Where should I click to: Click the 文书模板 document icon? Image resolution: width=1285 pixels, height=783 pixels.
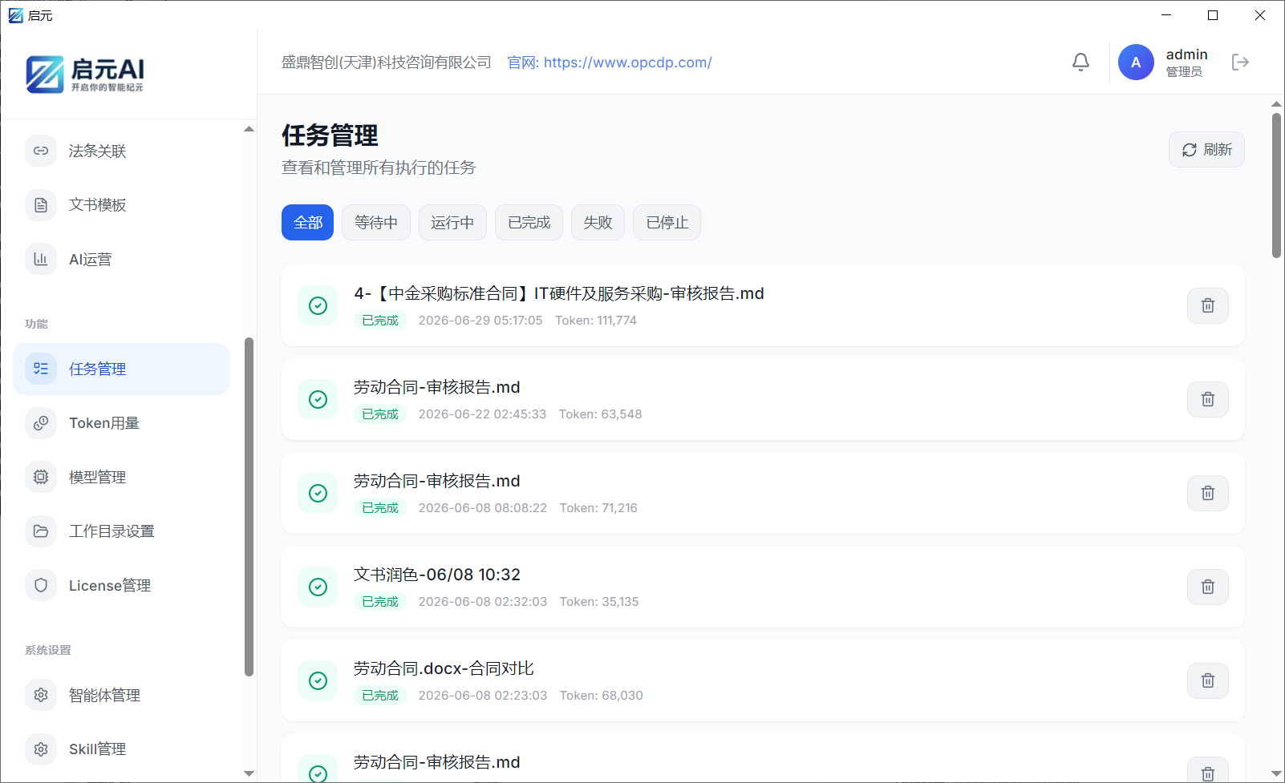coord(41,205)
